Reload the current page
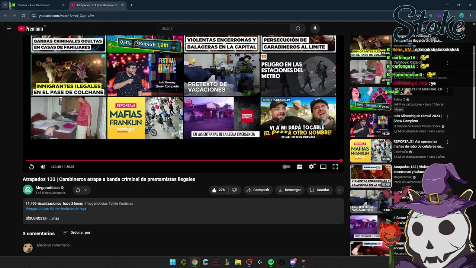Viewport: 476px width, 268px height. pyautogui.click(x=23, y=16)
